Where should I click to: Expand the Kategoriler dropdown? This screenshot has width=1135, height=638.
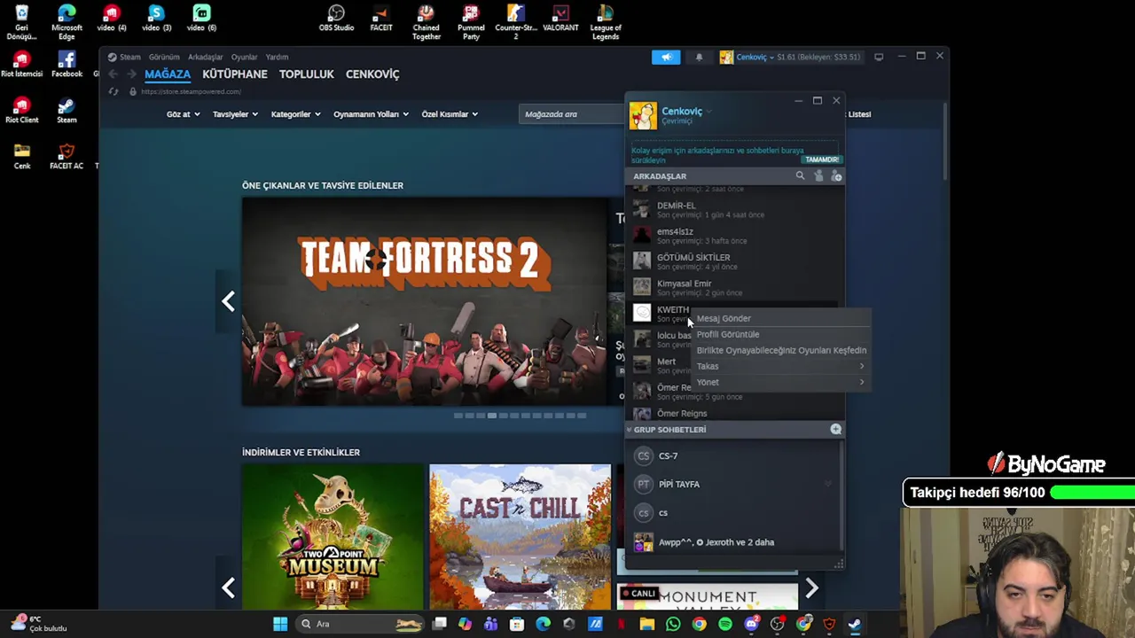[295, 114]
